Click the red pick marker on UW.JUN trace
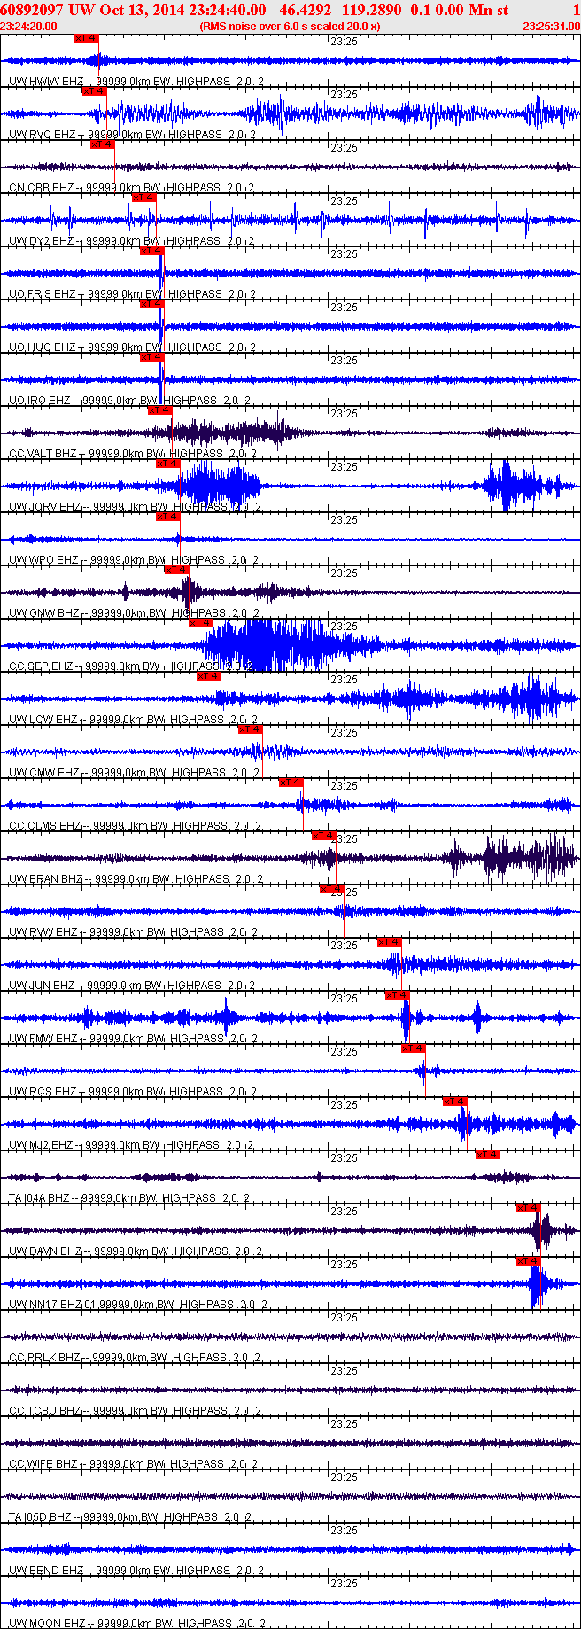This screenshot has width=581, height=1629. pyautogui.click(x=389, y=942)
